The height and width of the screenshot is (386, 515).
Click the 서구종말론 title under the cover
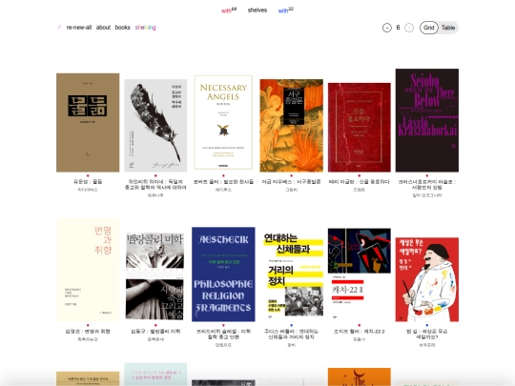(291, 181)
